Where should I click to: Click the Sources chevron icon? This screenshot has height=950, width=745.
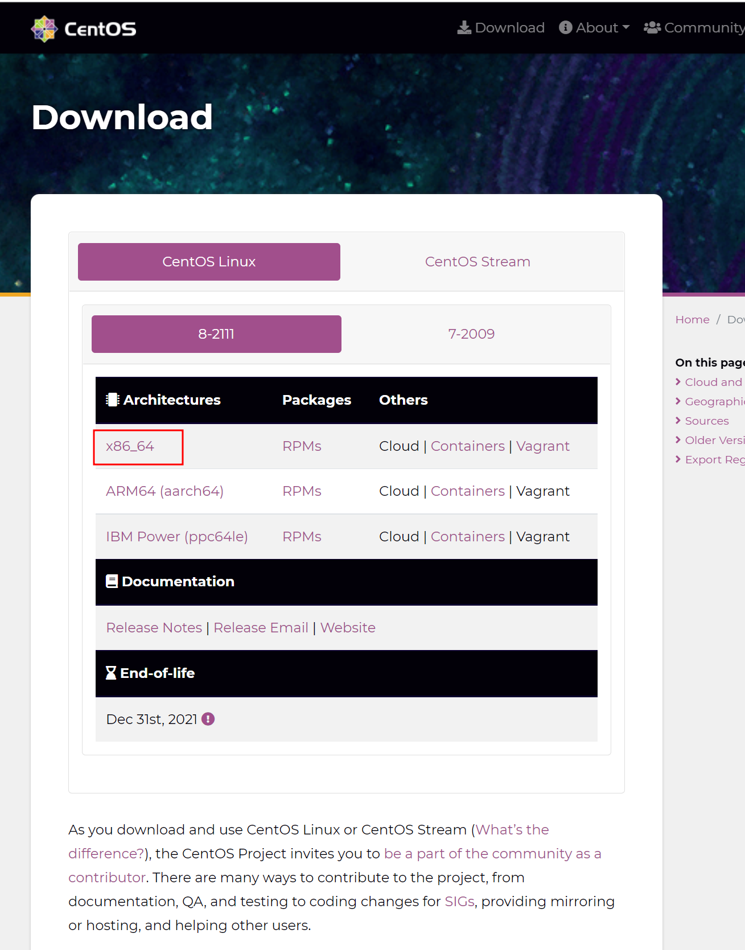(678, 421)
